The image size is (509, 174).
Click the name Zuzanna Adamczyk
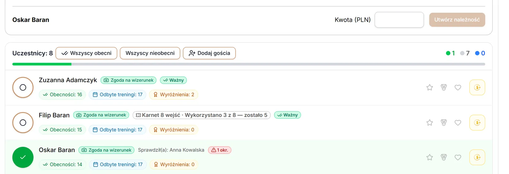click(68, 80)
